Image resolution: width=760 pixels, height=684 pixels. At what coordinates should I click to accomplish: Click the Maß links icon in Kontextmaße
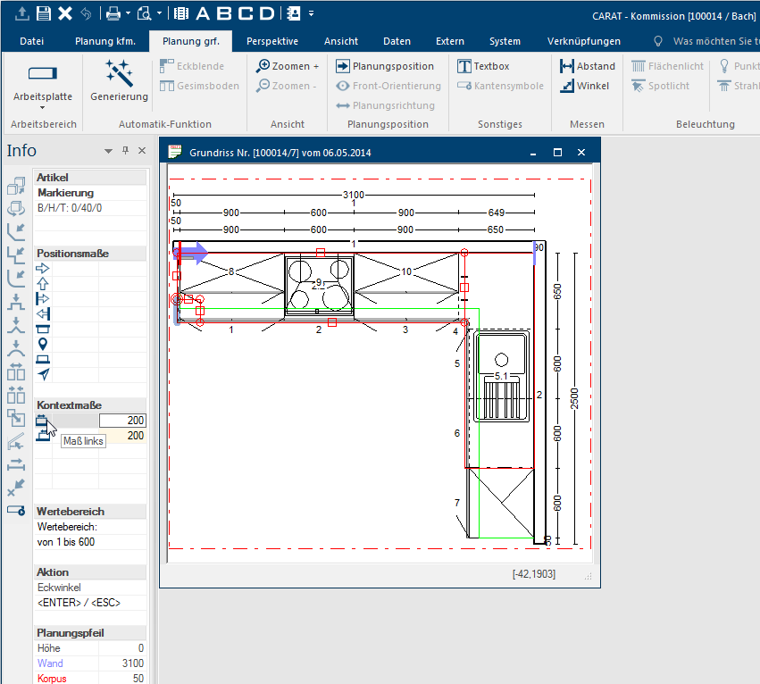pos(42,421)
